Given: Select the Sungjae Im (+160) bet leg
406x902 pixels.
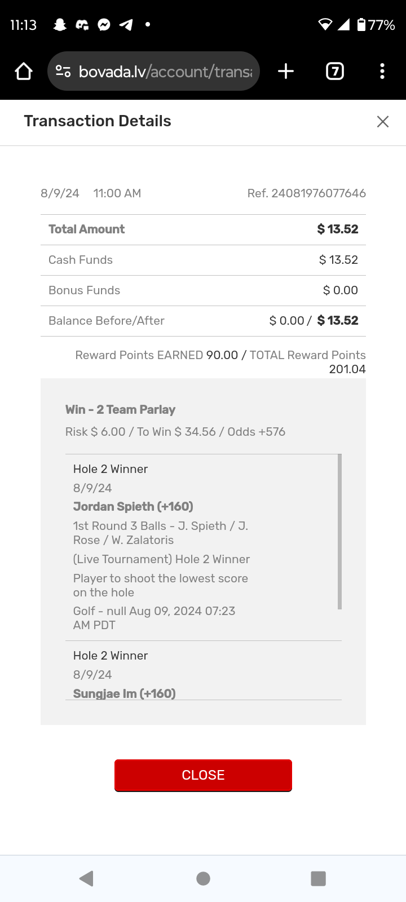Looking at the screenshot, I should point(125,693).
